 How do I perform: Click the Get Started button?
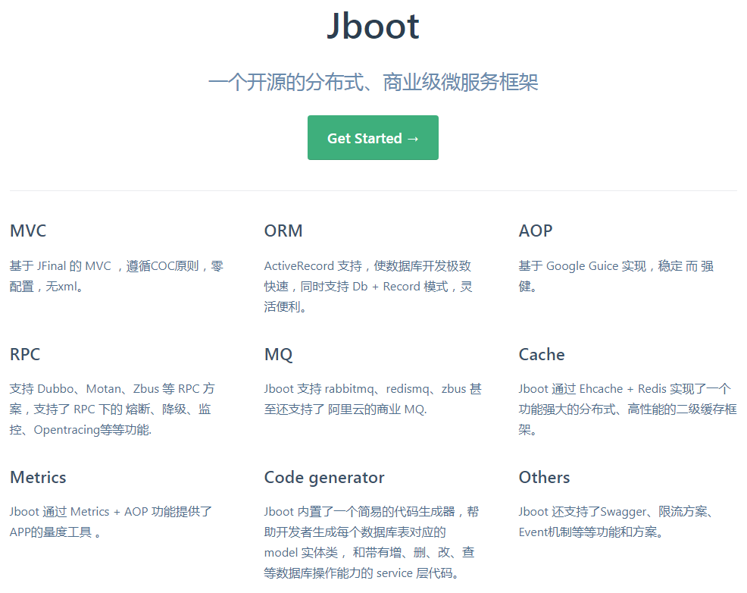(373, 138)
